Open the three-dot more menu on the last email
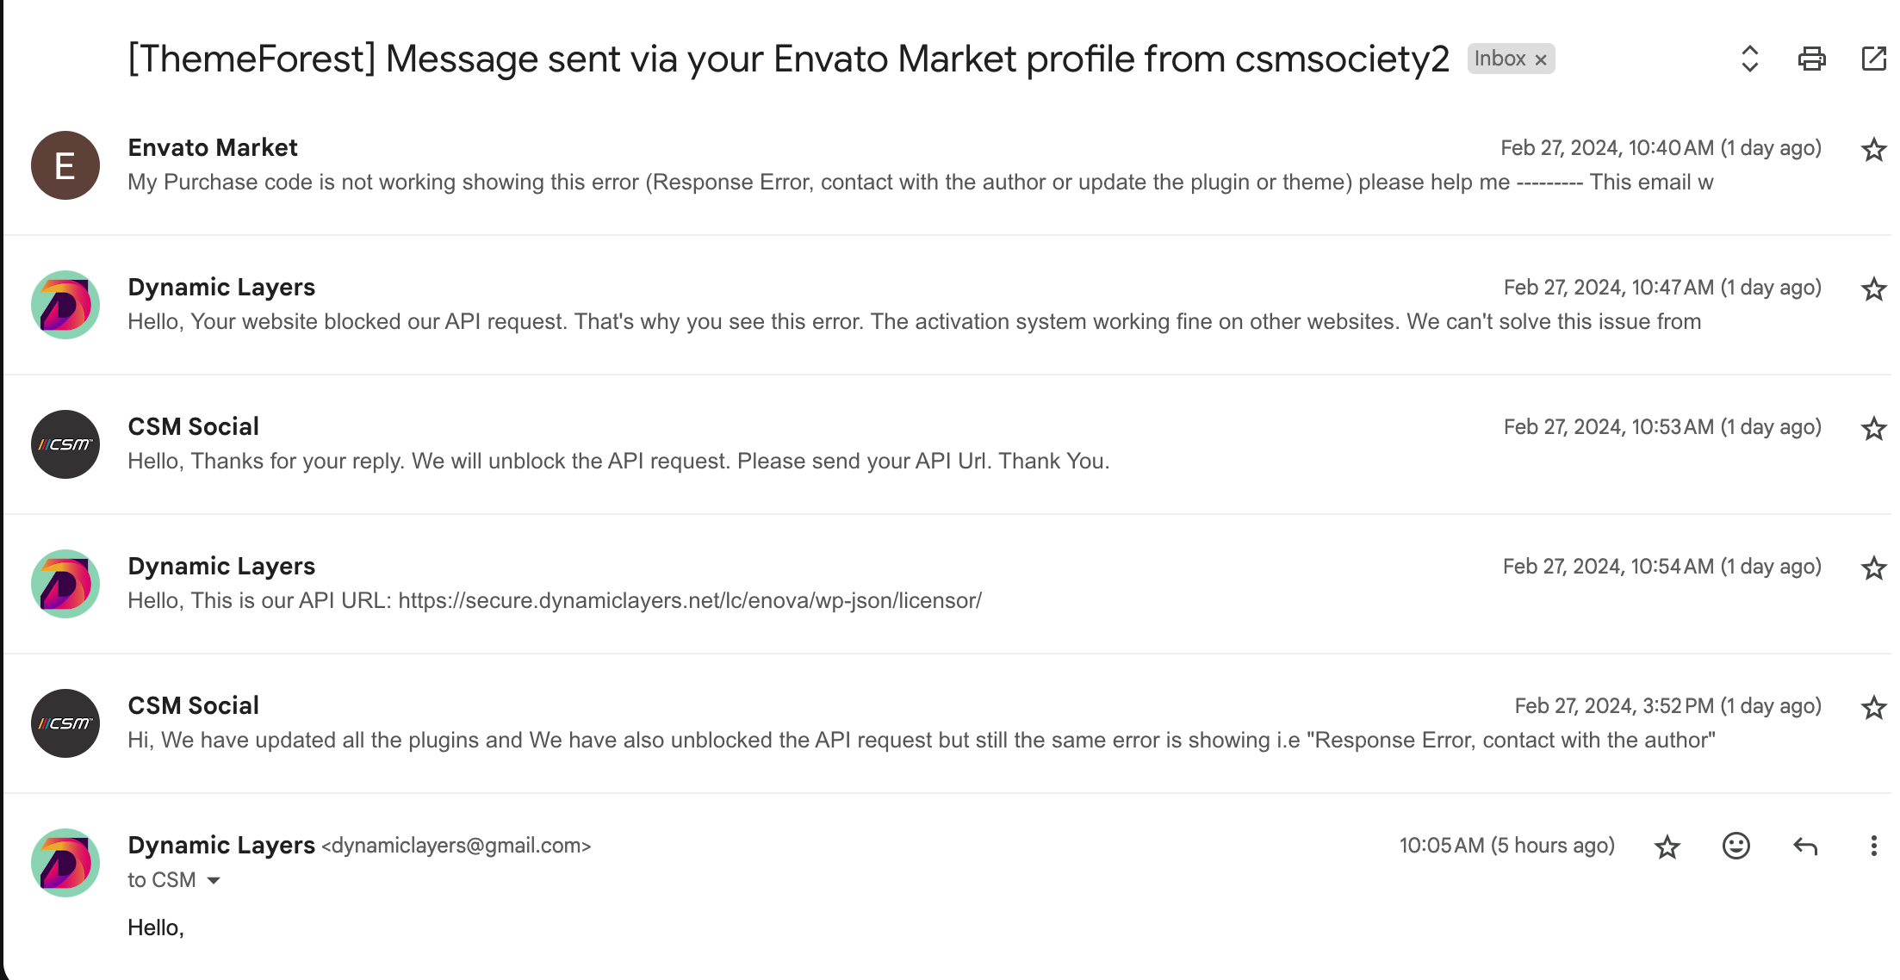The width and height of the screenshot is (1900, 980). click(1873, 846)
